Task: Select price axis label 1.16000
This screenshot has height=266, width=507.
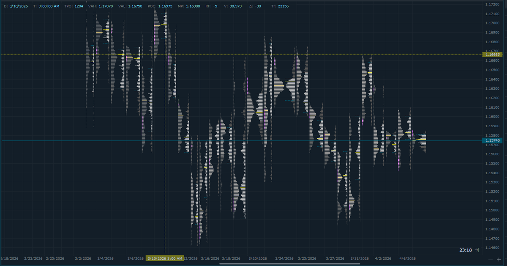Action: 493,116
